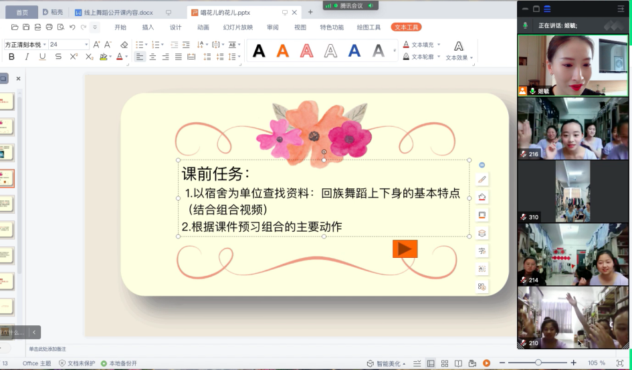This screenshot has width=632, height=370.
Task: Click the increase font size icon
Action: coord(96,45)
